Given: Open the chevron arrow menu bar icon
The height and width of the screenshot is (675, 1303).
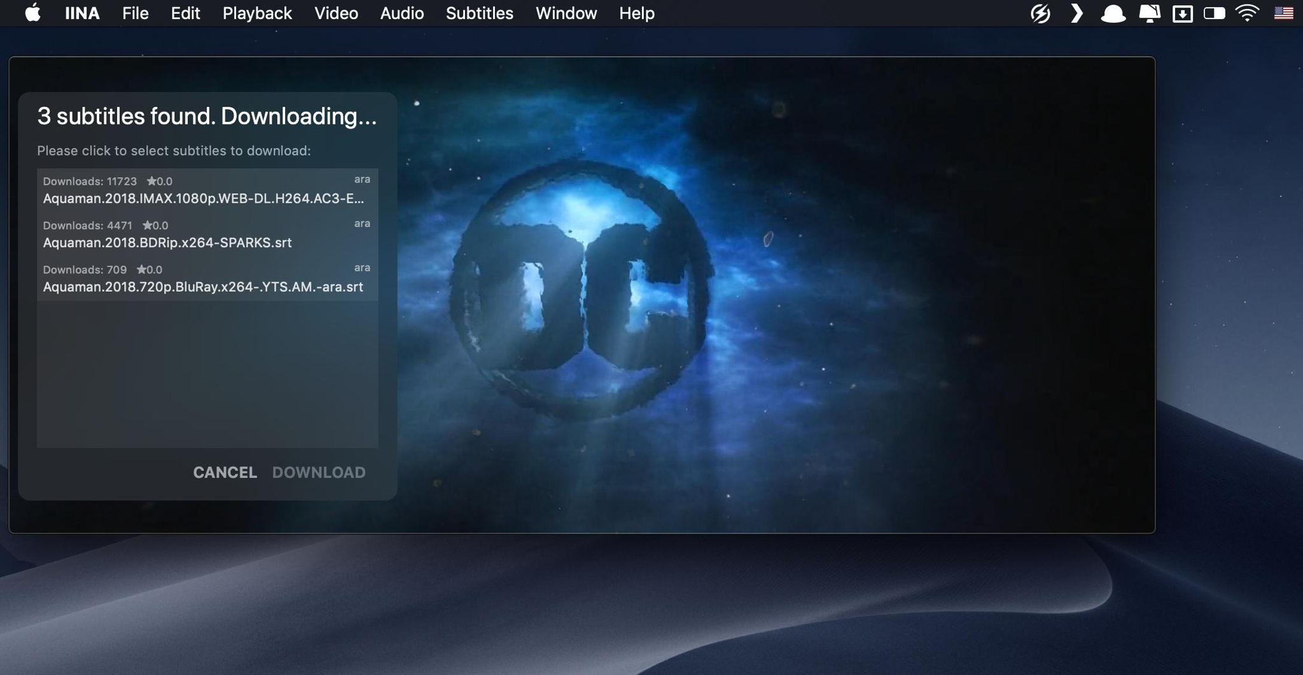Looking at the screenshot, I should [1077, 13].
